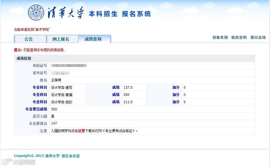Click the score value 137.5

[x=128, y=88]
